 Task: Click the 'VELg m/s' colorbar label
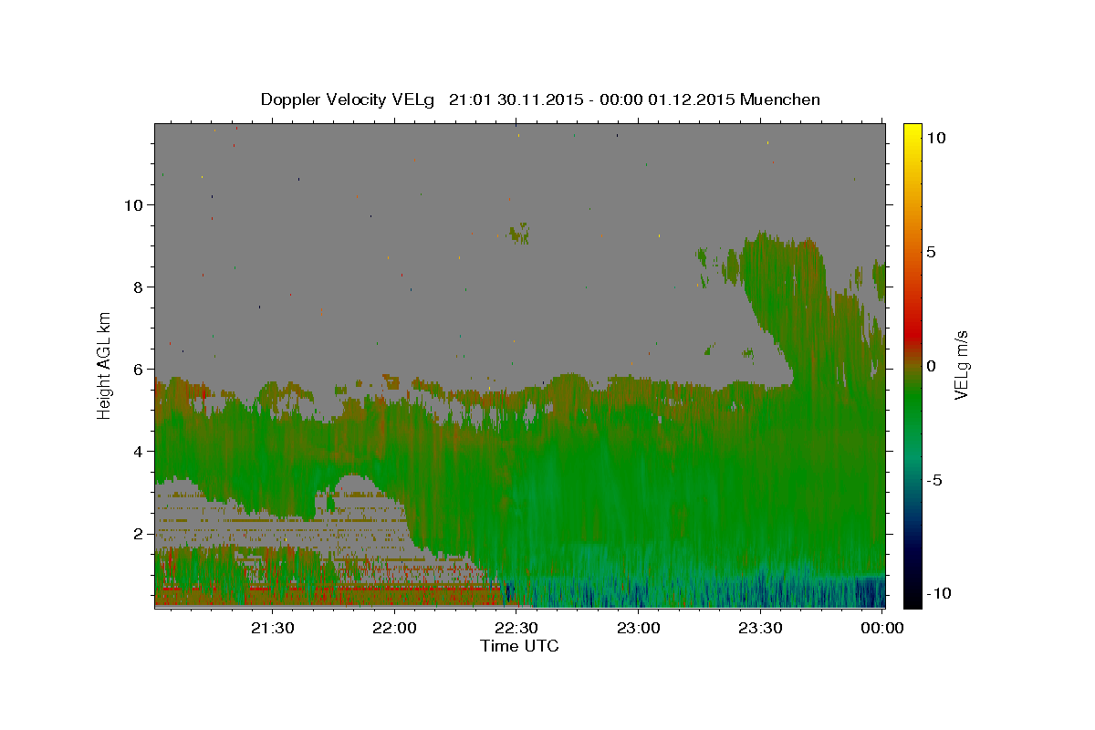click(x=962, y=365)
